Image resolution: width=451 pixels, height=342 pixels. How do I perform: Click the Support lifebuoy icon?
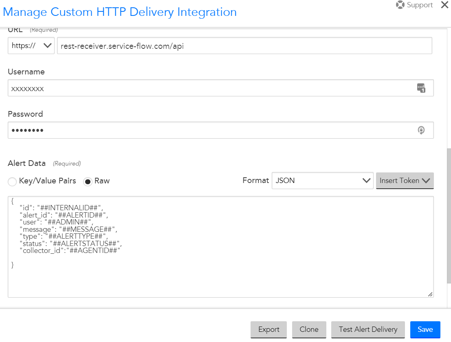coord(400,5)
